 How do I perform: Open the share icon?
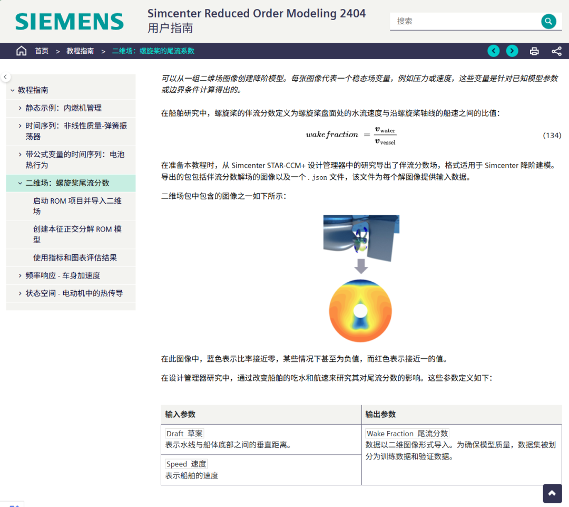[556, 51]
